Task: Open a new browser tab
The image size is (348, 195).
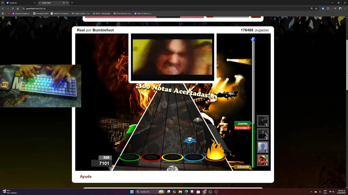Action: pos(72,3)
